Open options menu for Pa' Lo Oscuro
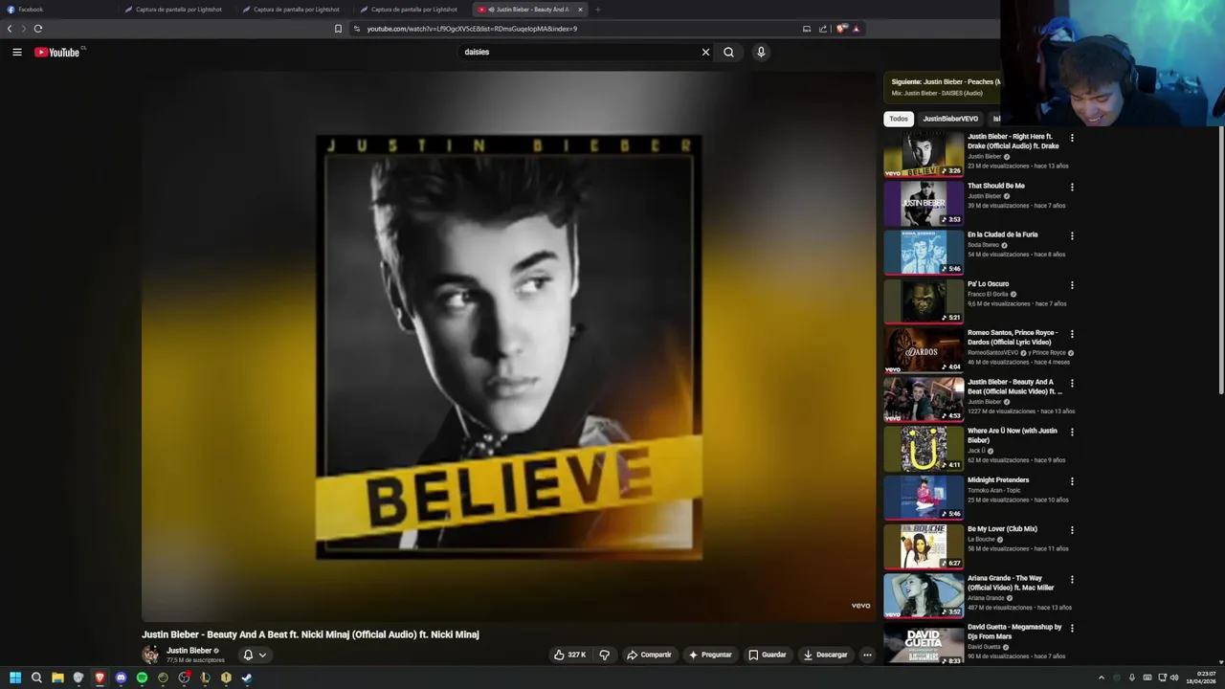 [1072, 285]
